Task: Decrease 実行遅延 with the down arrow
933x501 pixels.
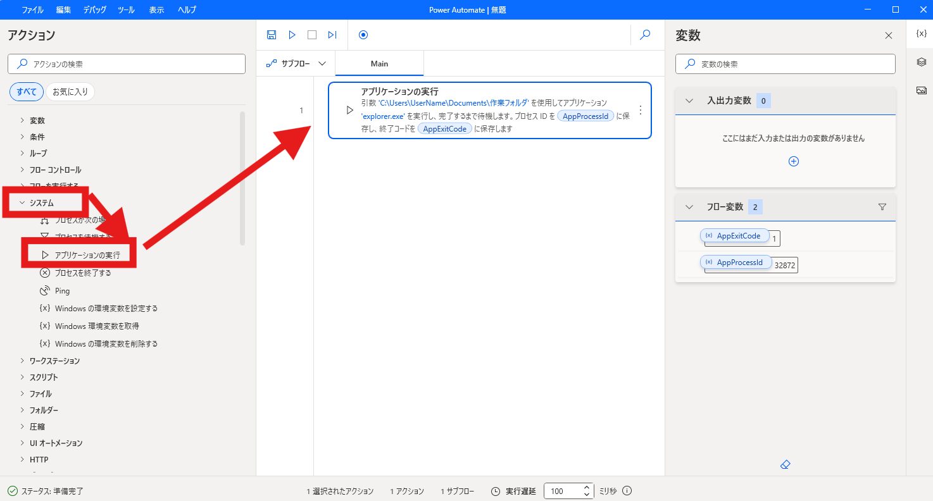Action: [x=587, y=495]
